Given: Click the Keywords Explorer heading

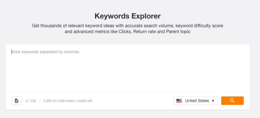Looking at the screenshot, I should 127,16.
